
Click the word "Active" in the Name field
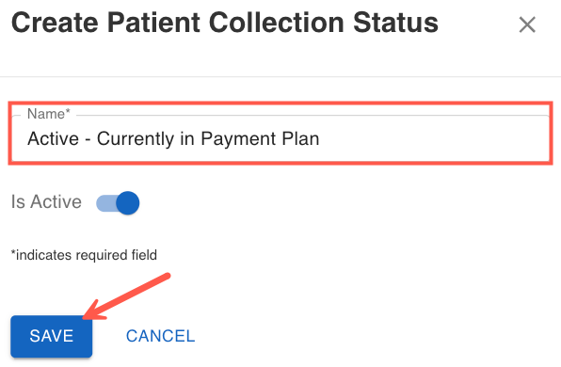(54, 138)
